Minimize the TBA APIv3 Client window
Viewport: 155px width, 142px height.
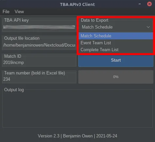(140, 4)
